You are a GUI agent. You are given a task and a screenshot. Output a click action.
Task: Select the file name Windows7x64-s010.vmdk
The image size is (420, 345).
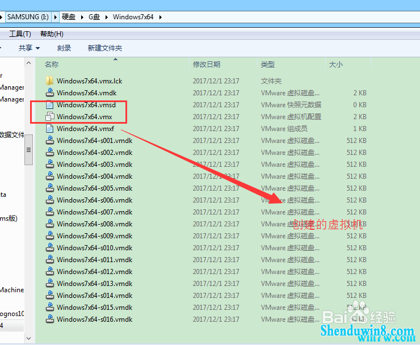coord(95,248)
